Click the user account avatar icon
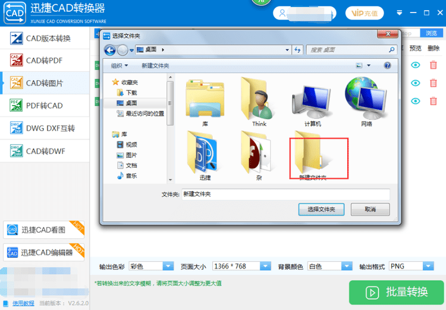The image size is (446, 310). pos(282,13)
